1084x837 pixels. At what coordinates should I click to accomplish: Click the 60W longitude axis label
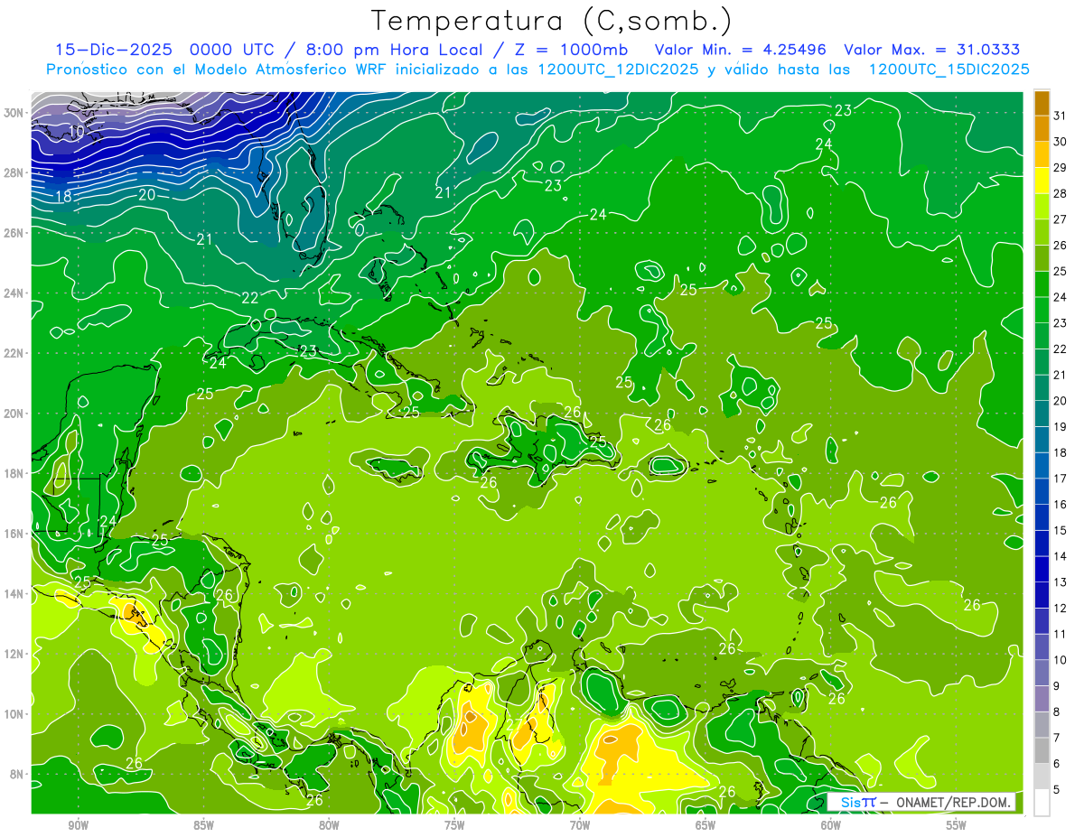click(831, 825)
